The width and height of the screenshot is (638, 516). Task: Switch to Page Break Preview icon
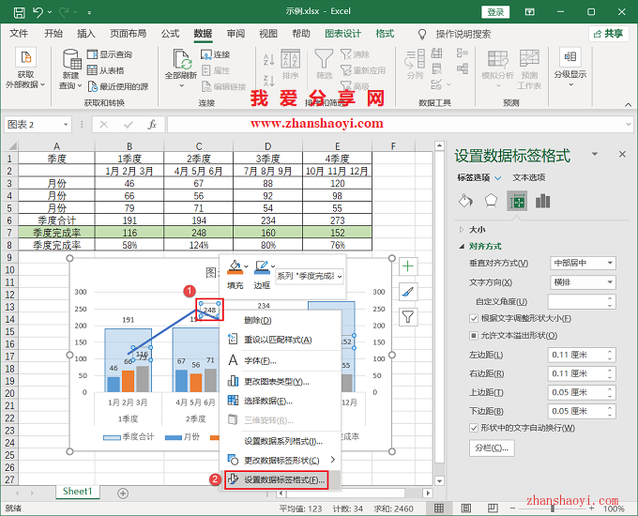click(x=493, y=508)
